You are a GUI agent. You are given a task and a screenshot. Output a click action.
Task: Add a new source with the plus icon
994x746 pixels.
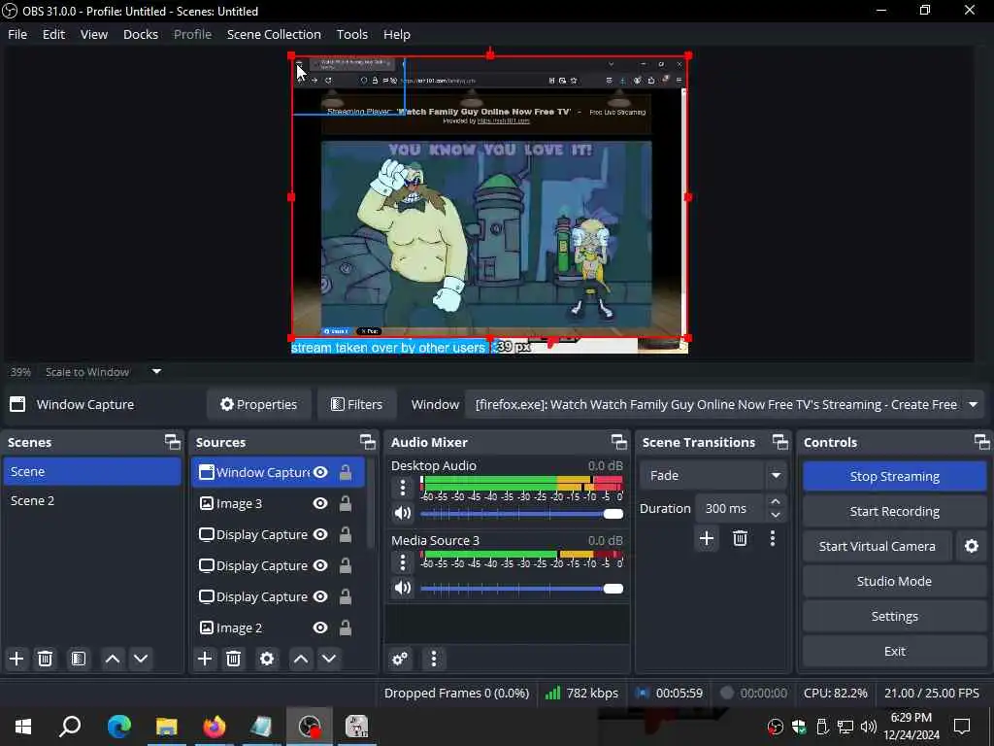tap(205, 659)
